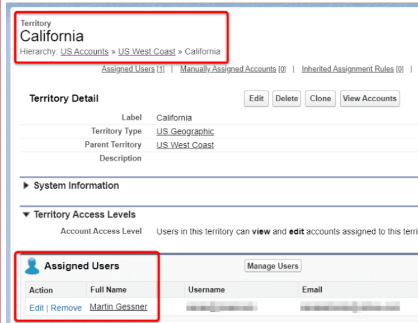The width and height of the screenshot is (418, 323).
Task: Sort by the Username column header
Action: (x=206, y=289)
